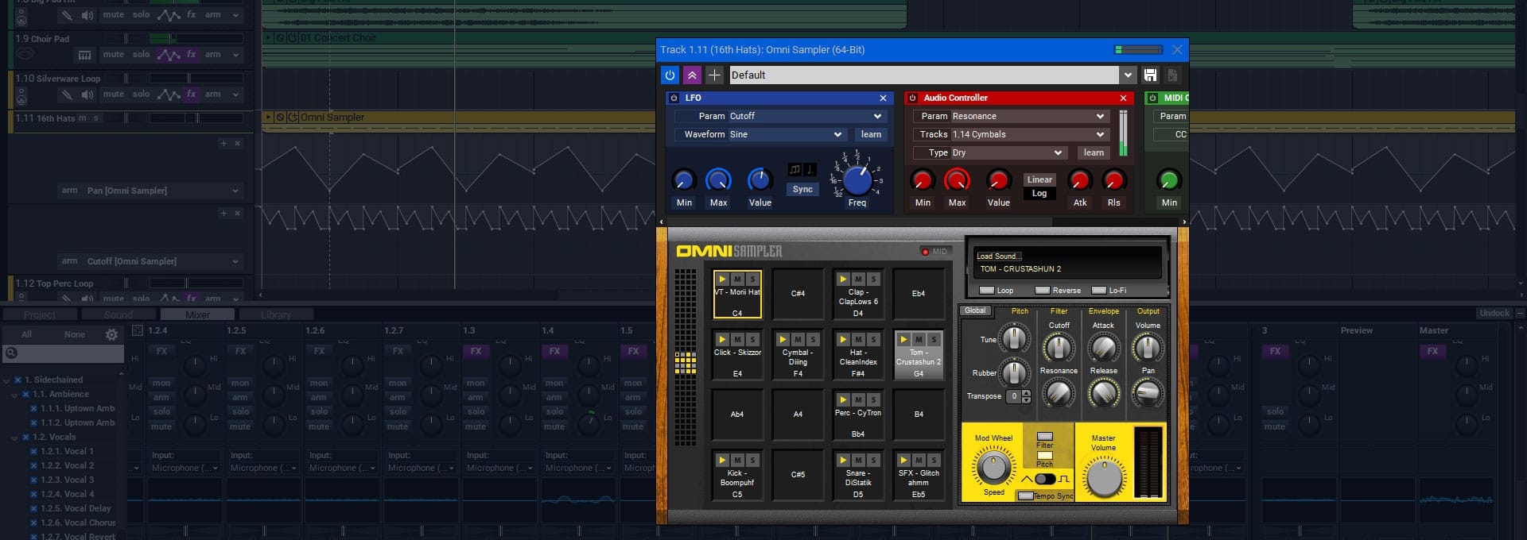This screenshot has height=540, width=1527.
Task: Toggle the MIDI controller module power icon
Action: coord(1152,98)
